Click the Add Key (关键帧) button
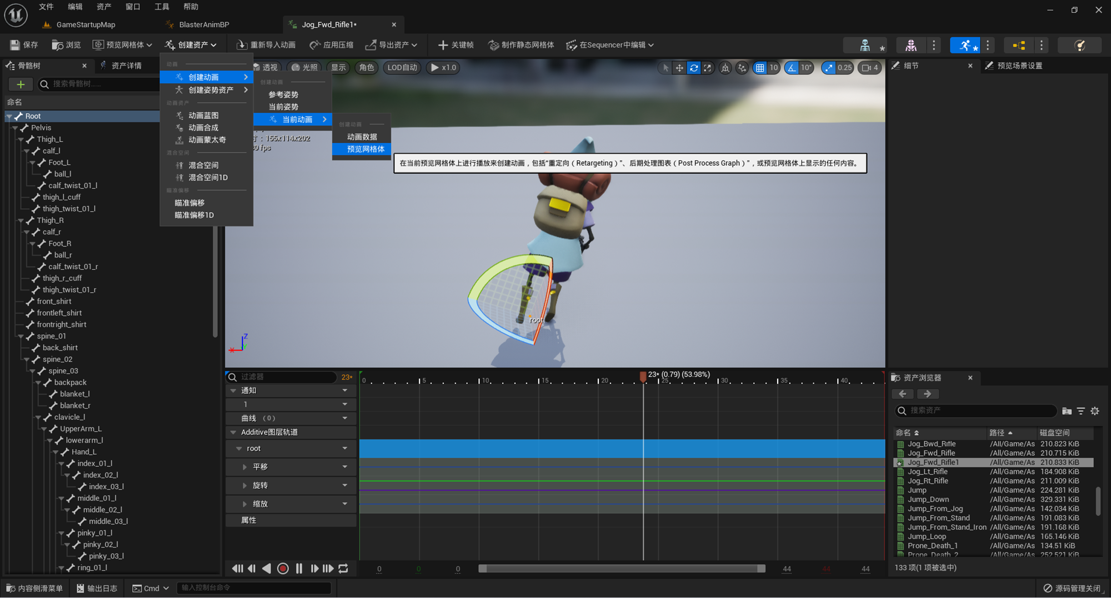This screenshot has height=598, width=1111. coord(456,45)
